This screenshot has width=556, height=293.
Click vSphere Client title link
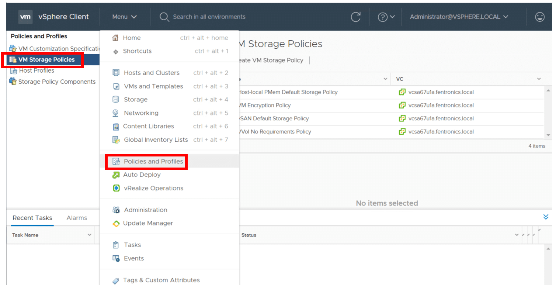(x=63, y=17)
